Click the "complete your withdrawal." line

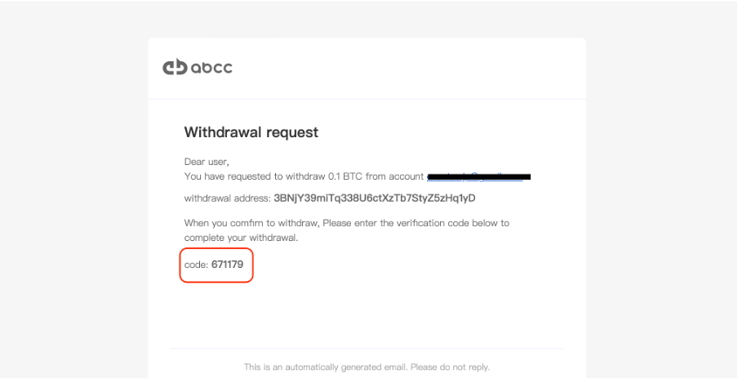click(241, 238)
